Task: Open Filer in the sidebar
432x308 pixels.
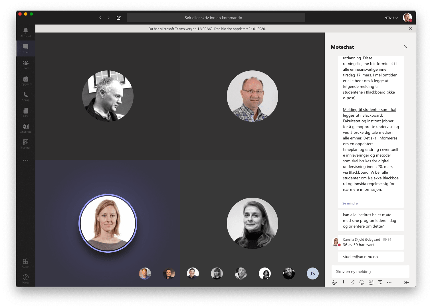Action: click(26, 112)
